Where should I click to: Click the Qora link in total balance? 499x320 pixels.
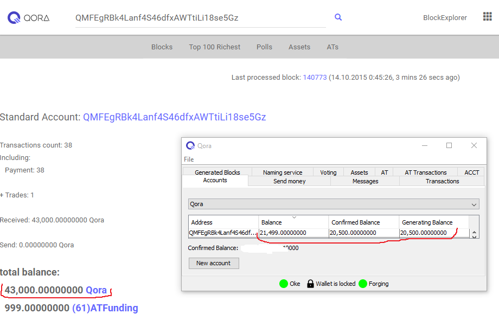pyautogui.click(x=96, y=290)
